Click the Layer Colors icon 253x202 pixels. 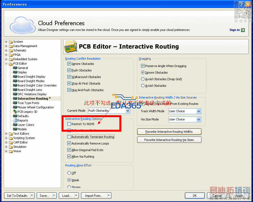coord(15,125)
